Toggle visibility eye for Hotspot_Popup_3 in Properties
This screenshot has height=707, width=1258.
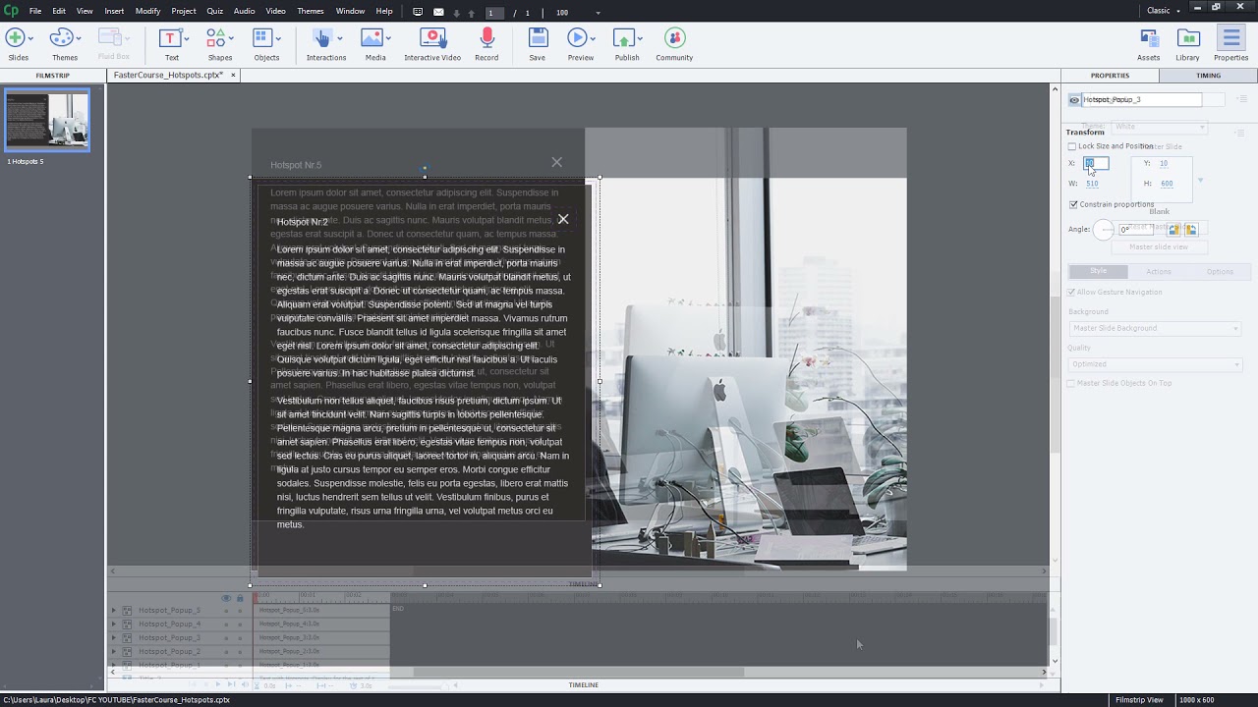pyautogui.click(x=1074, y=100)
